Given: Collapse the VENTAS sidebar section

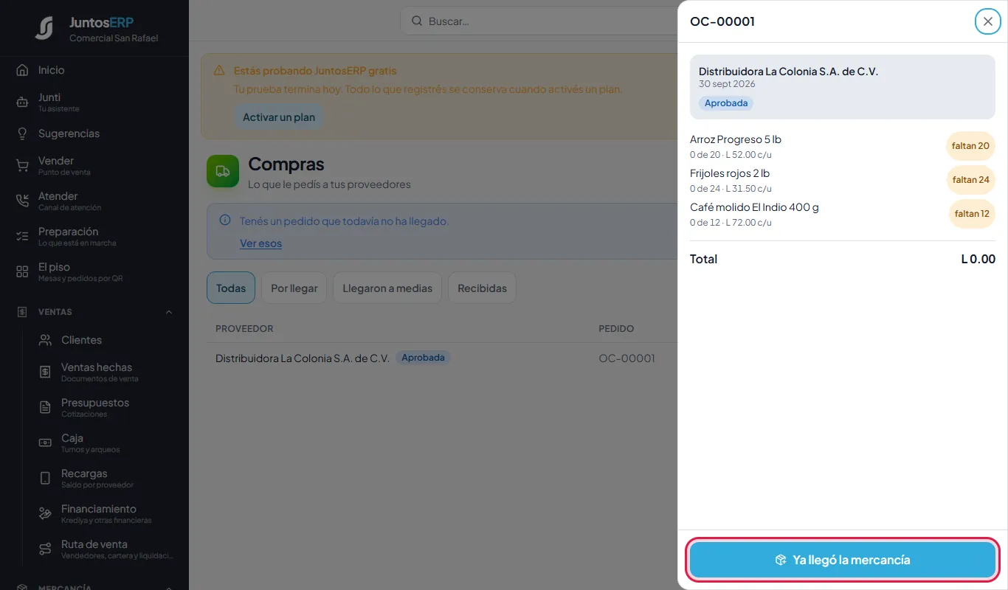Looking at the screenshot, I should 169,312.
